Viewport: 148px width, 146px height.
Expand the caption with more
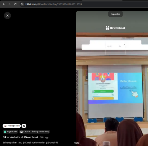click(76, 143)
